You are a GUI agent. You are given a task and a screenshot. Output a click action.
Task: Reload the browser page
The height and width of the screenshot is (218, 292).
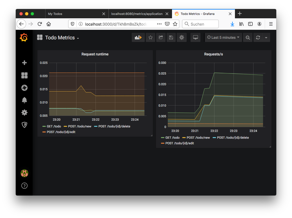tap(40, 24)
